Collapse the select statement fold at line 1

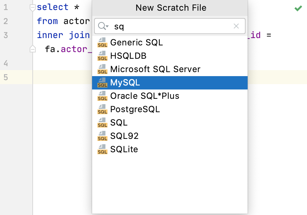tap(32, 7)
